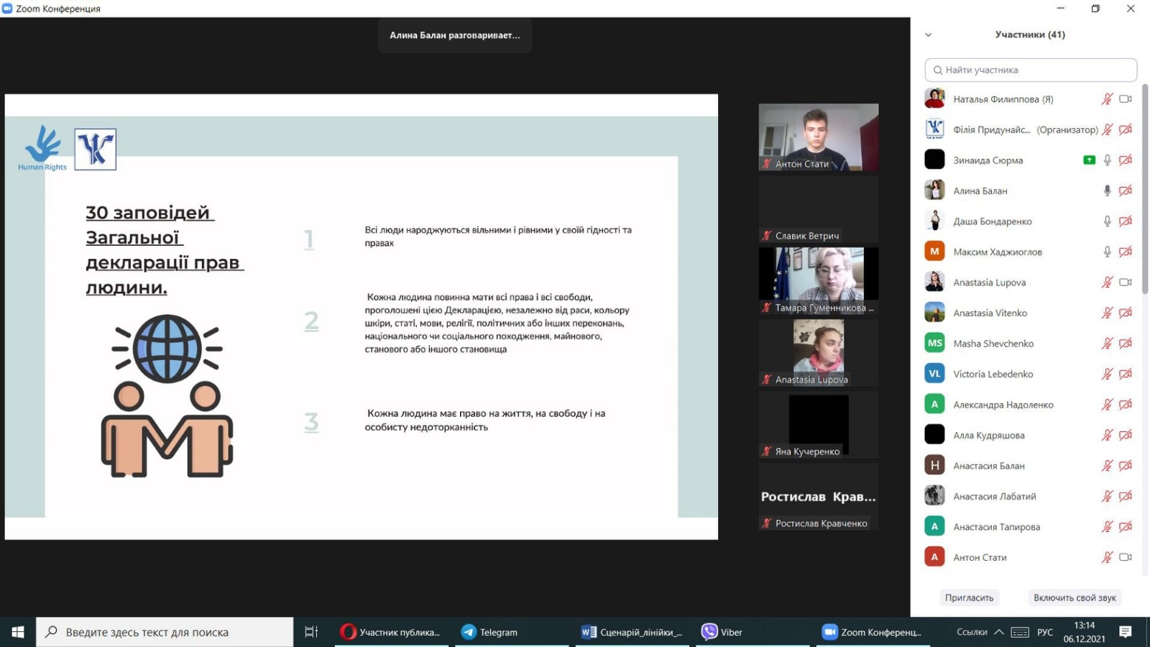Click Victoria Lebedenko's muted mic icon
The width and height of the screenshot is (1150, 647).
pos(1108,374)
